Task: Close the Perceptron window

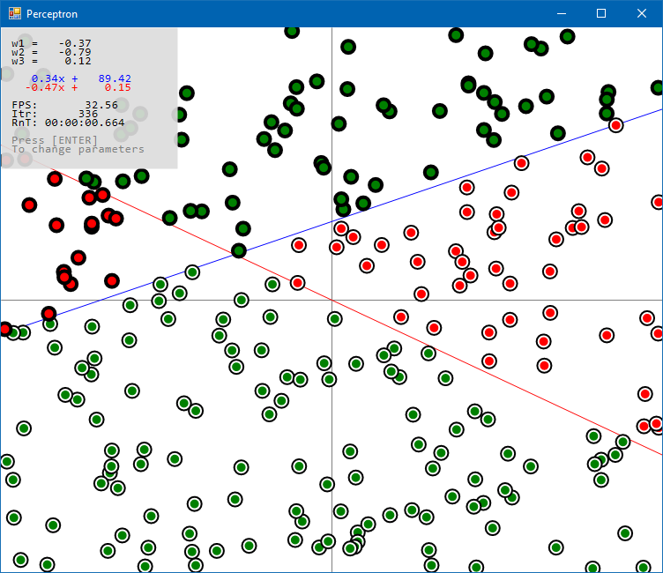Action: 642,13
